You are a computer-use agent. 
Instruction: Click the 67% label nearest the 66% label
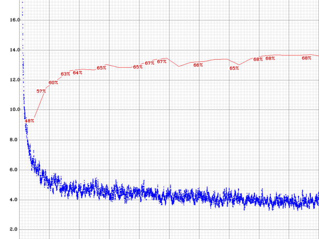[x=161, y=62]
